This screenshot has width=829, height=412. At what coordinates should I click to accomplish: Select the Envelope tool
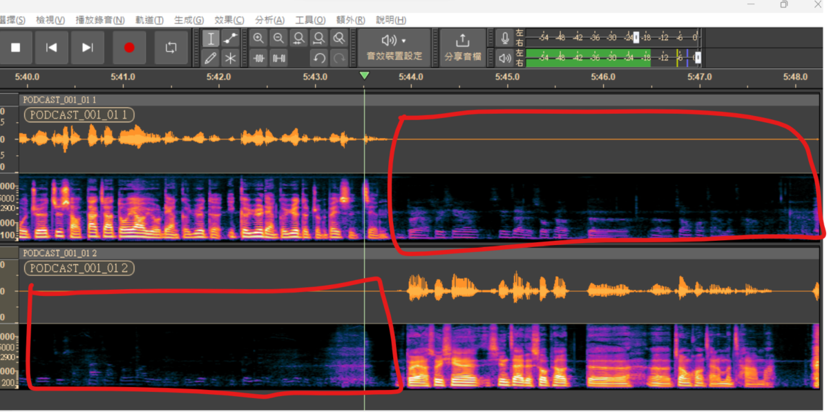click(231, 38)
